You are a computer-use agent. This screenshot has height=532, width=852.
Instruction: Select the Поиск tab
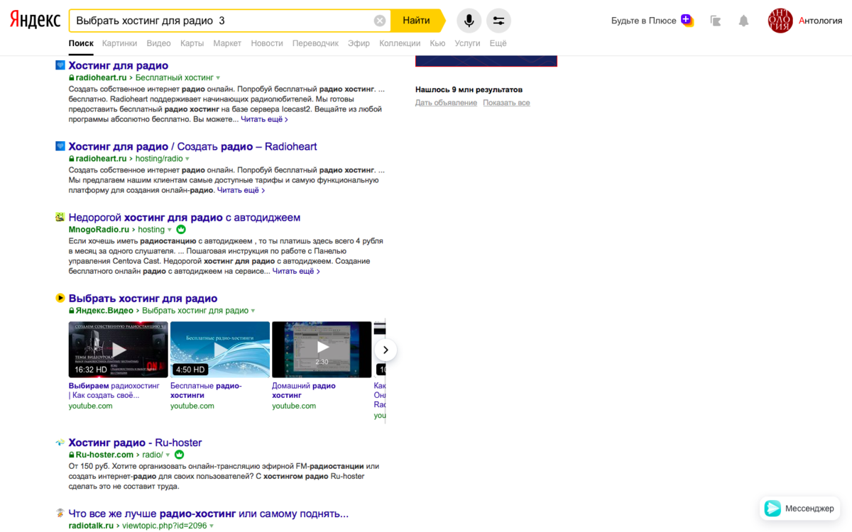pos(81,43)
